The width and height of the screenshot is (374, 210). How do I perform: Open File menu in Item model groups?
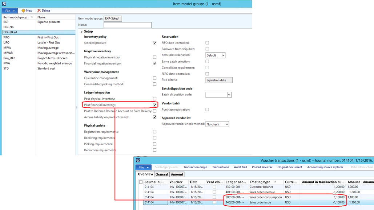[9, 11]
